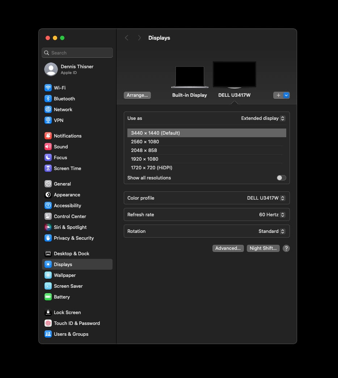This screenshot has width=338, height=378.
Task: Open Network globe icon in sidebar
Action: click(48, 109)
